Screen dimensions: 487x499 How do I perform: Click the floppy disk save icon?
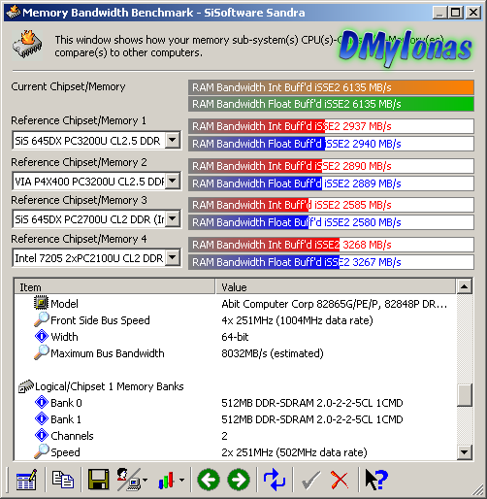98,480
